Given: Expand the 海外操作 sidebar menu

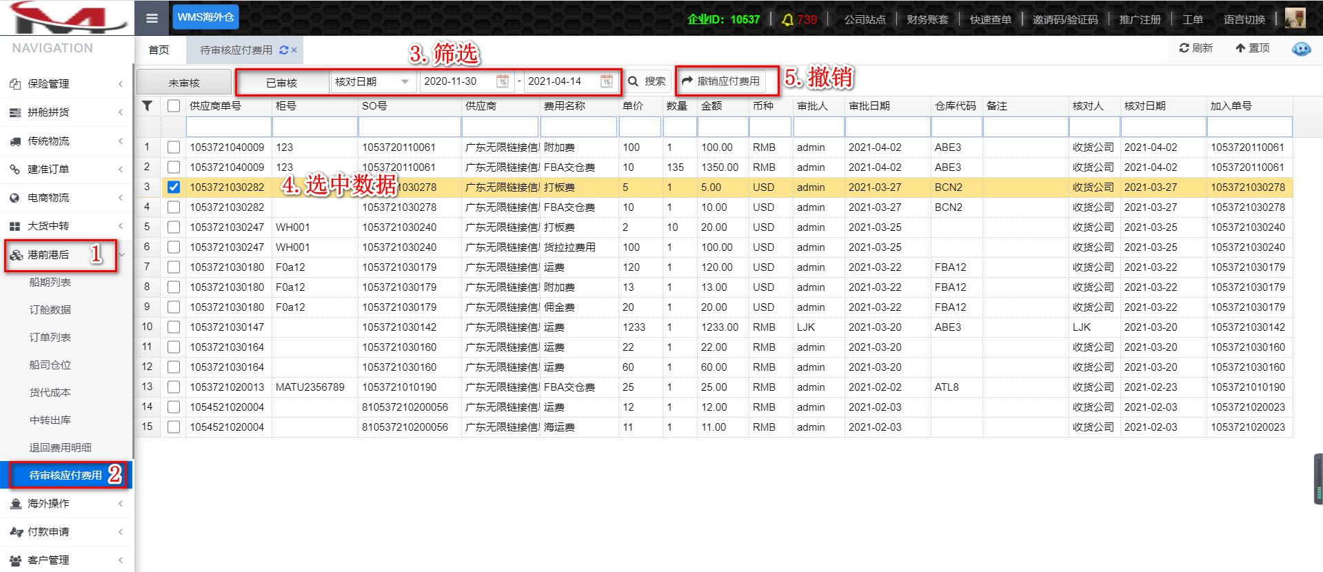Looking at the screenshot, I should [x=66, y=504].
